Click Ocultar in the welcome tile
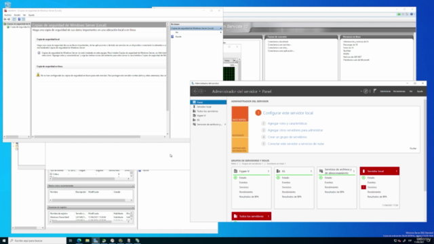The width and height of the screenshot is (434, 244). tap(413, 148)
